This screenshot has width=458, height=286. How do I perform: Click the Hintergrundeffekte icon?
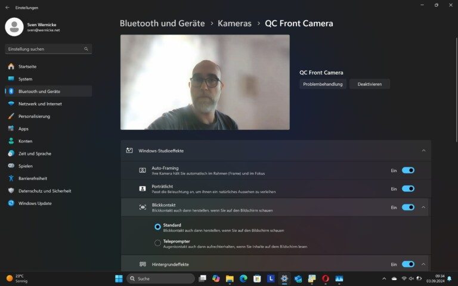click(x=143, y=264)
